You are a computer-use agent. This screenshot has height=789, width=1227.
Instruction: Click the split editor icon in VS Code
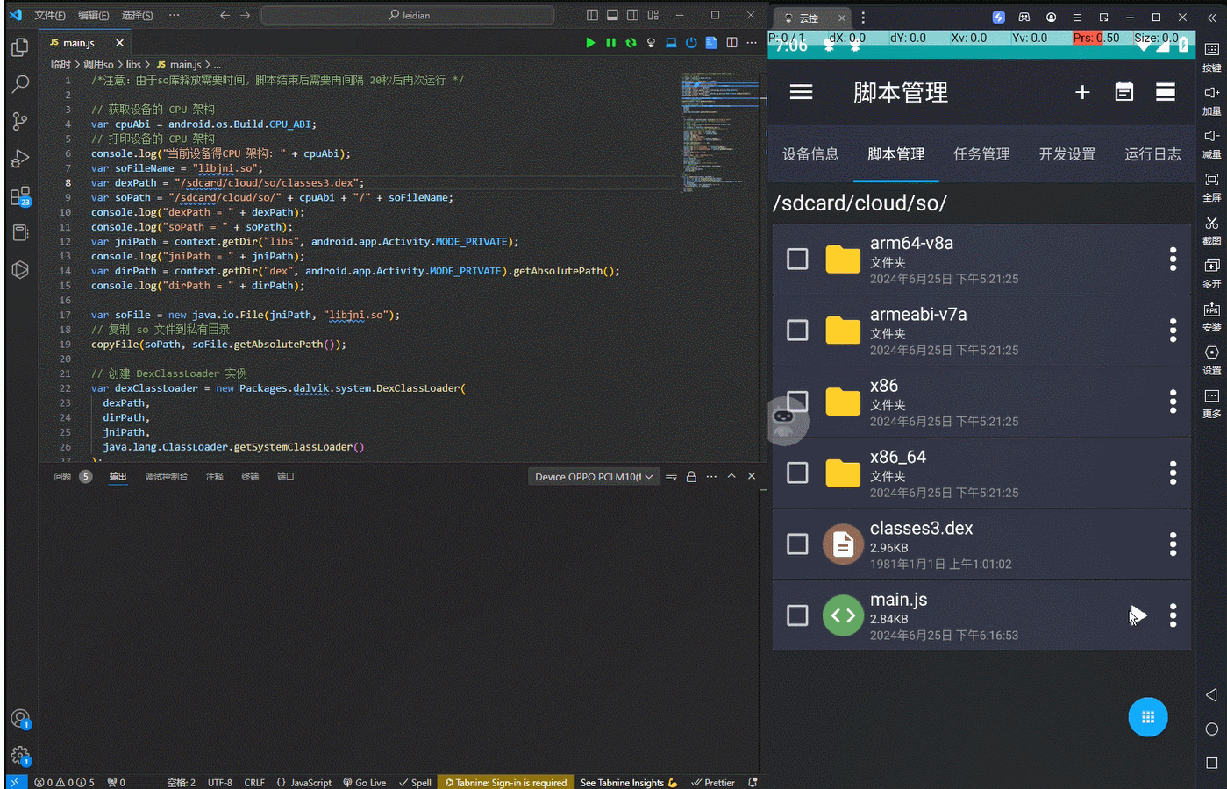click(732, 41)
